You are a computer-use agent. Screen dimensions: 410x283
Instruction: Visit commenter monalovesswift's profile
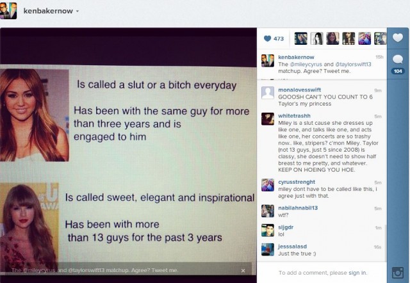pos(302,90)
